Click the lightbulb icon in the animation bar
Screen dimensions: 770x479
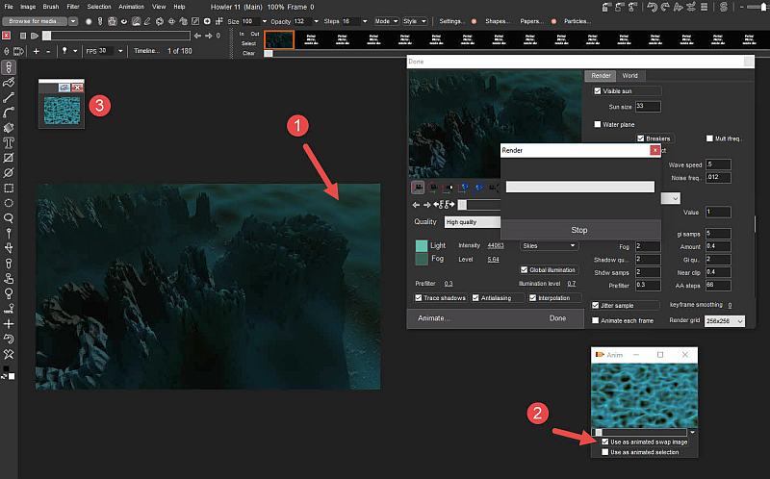point(64,51)
